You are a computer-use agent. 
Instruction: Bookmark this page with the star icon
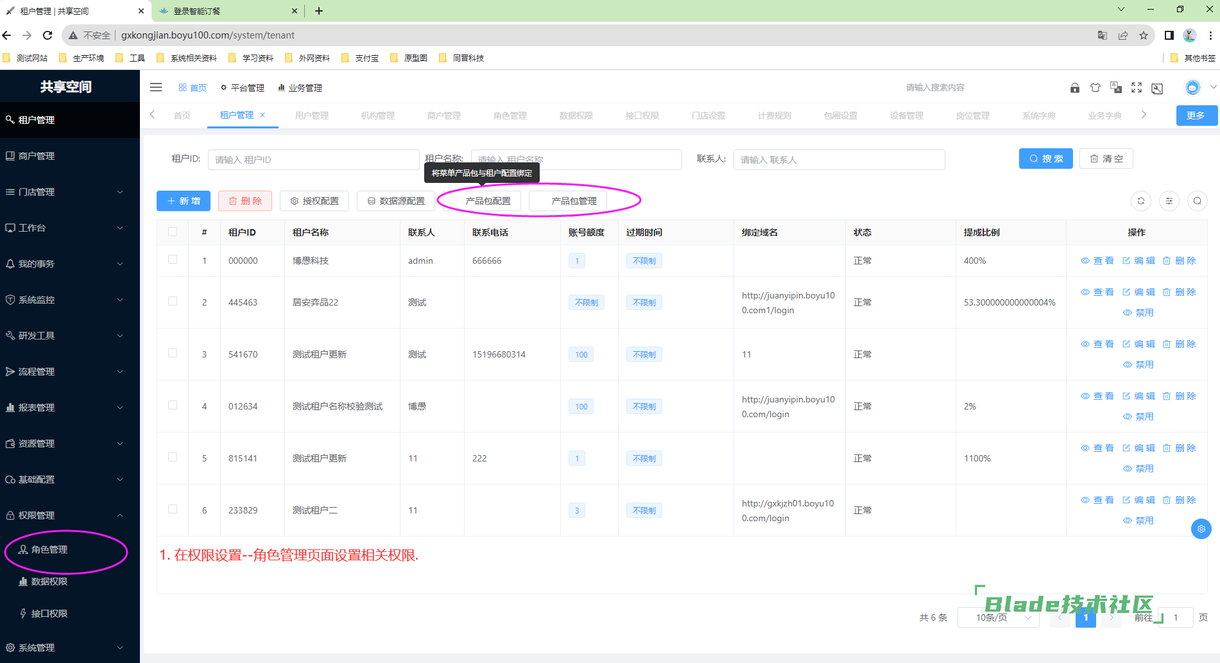(1144, 35)
